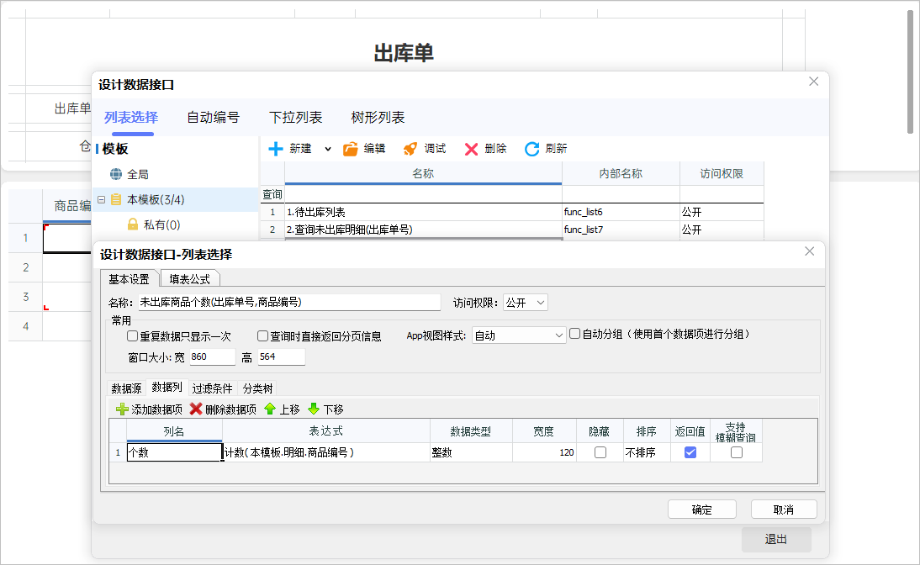Move item up with 上移 arrow
Viewport: 920px width, 565px height.
pos(270,409)
